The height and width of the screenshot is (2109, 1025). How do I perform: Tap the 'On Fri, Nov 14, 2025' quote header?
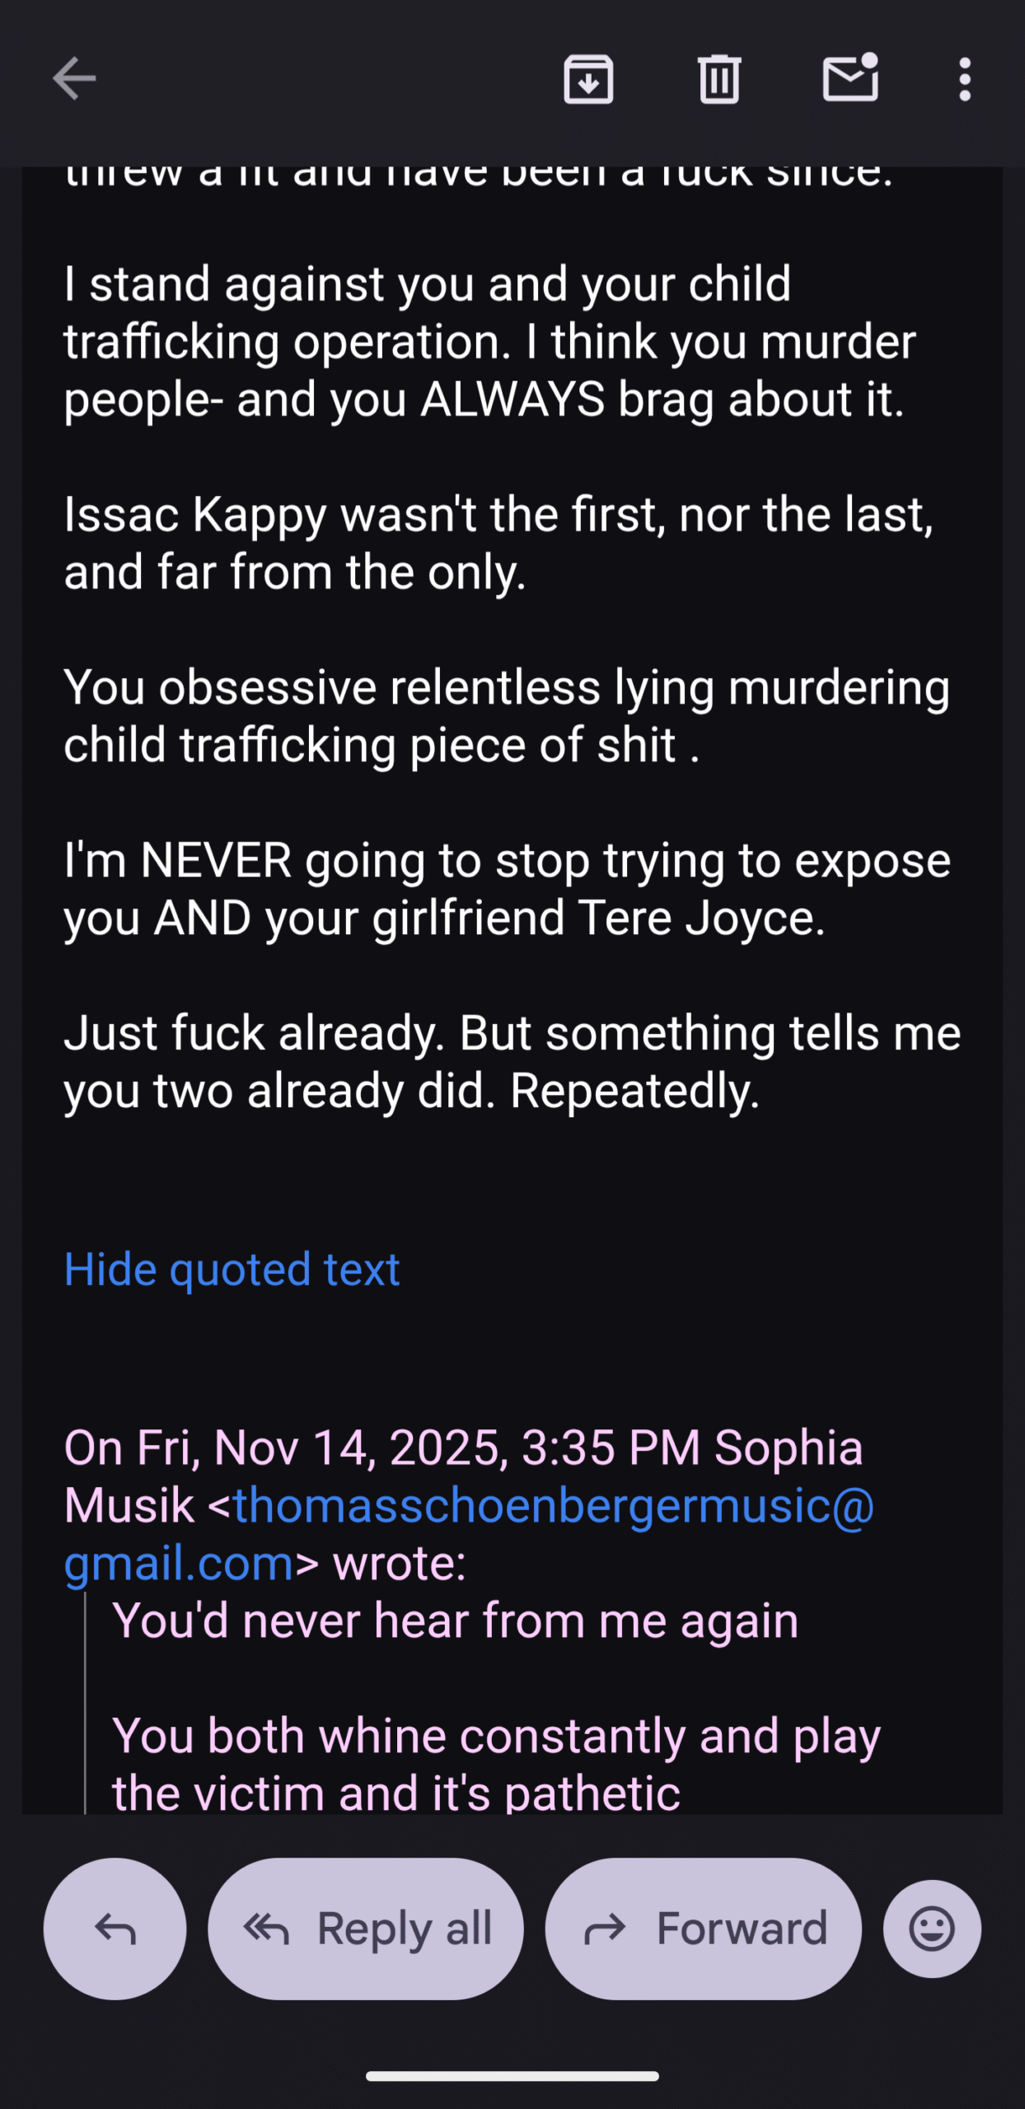[x=463, y=1448]
